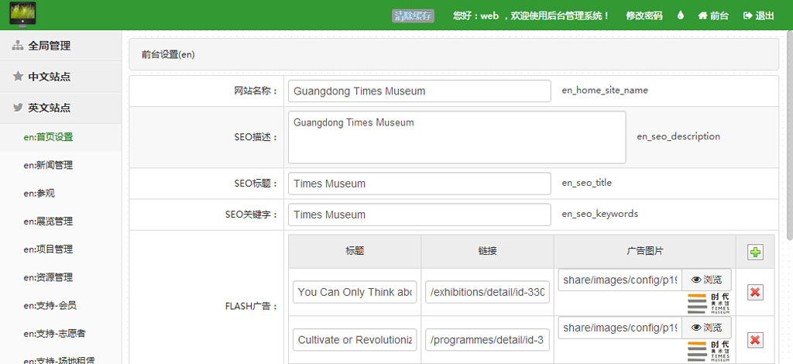Image resolution: width=793 pixels, height=364 pixels.
Task: Expand 中文站点 sidebar section
Action: [x=50, y=77]
